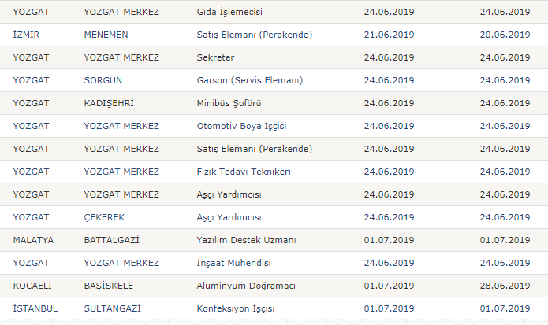Select Garson (Servis Elemanı) listing
The width and height of the screenshot is (548, 325).
[x=249, y=80]
